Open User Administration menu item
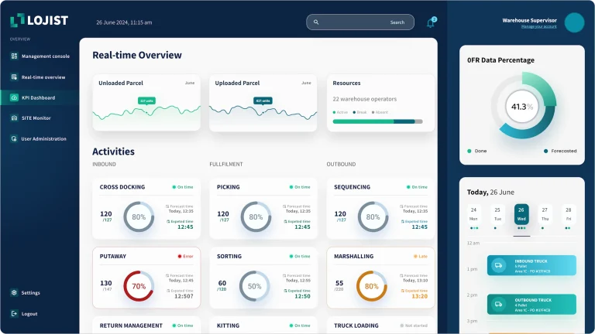Screen dimensions: 595x334 tap(40, 138)
